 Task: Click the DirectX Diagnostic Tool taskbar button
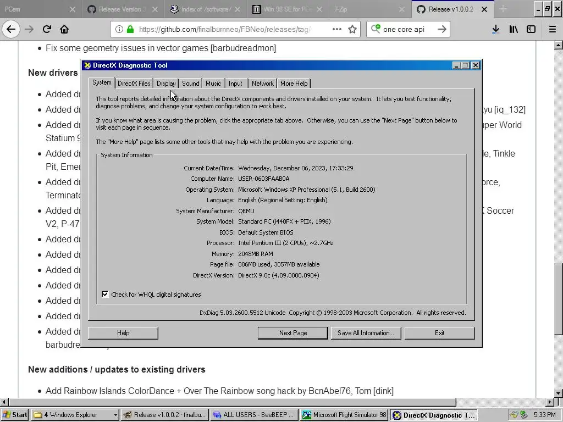click(434, 415)
